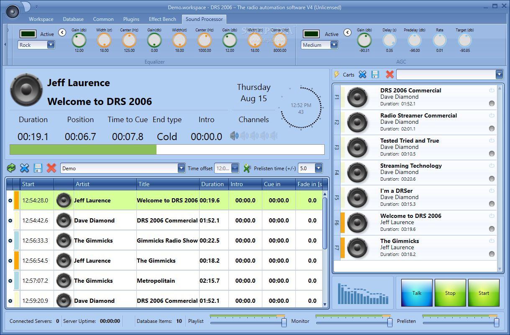510x335 pixels.
Task: Click Tested Tried and True cart speaker icon
Action: click(358, 148)
